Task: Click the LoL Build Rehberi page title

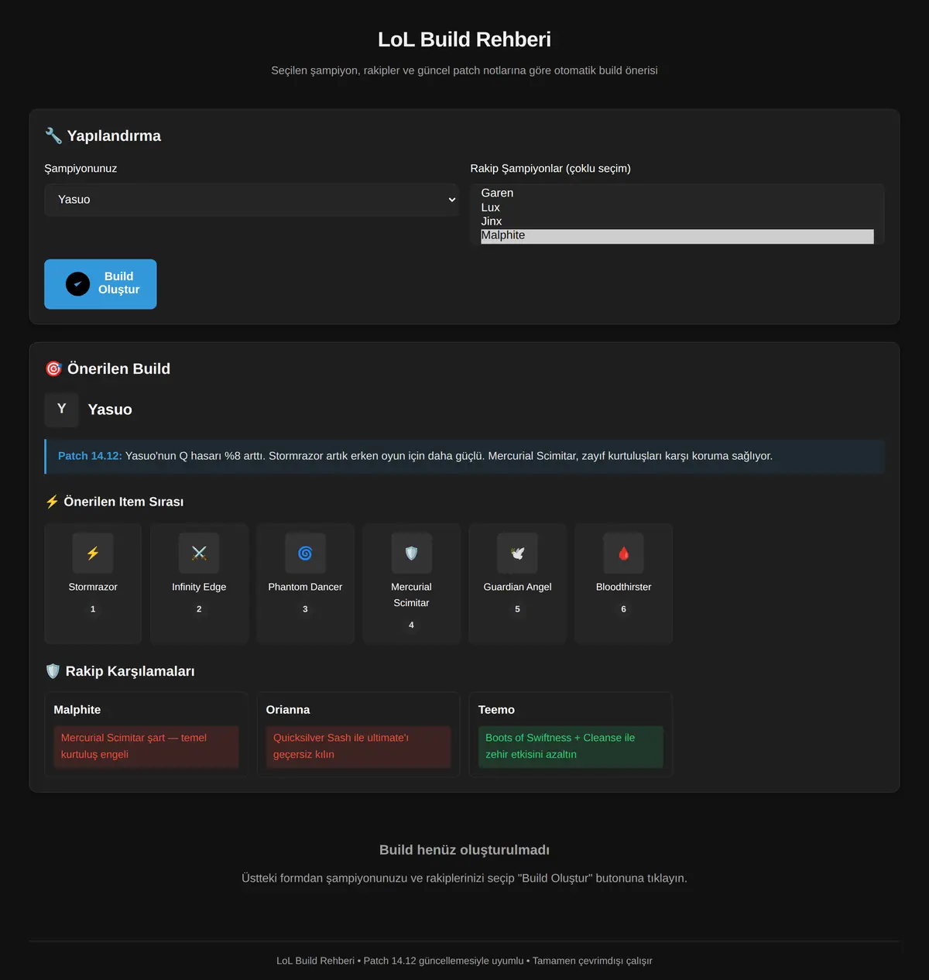Action: pos(464,39)
